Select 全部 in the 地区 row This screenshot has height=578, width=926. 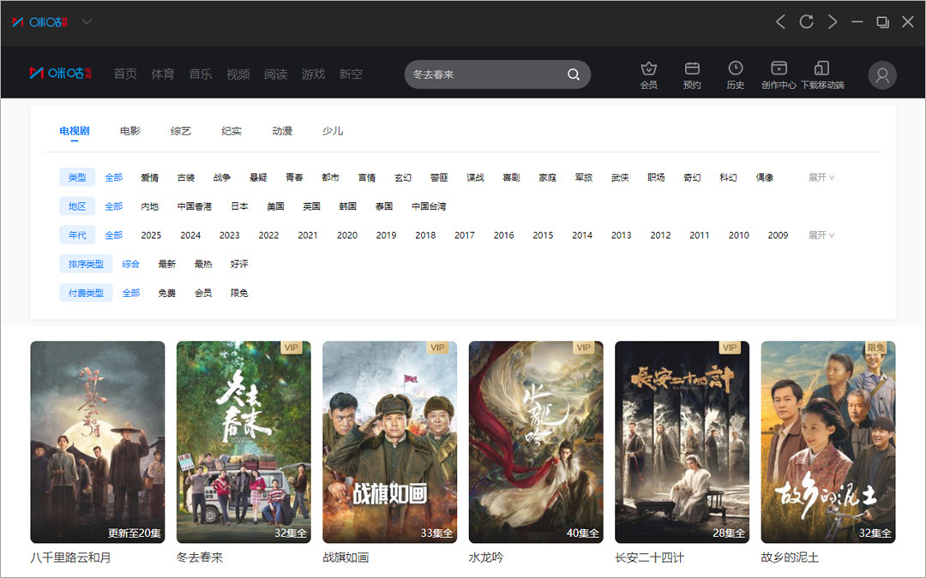tap(114, 206)
